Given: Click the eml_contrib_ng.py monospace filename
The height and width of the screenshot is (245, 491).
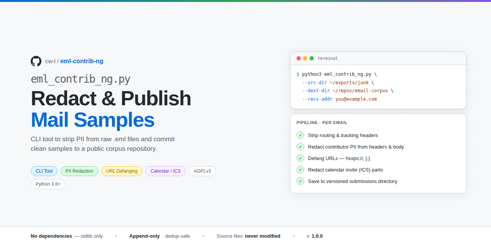Looking at the screenshot, I should pos(81,79).
